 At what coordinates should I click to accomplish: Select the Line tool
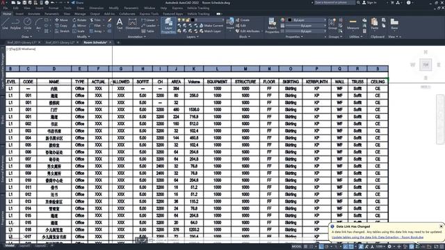coord(5,24)
